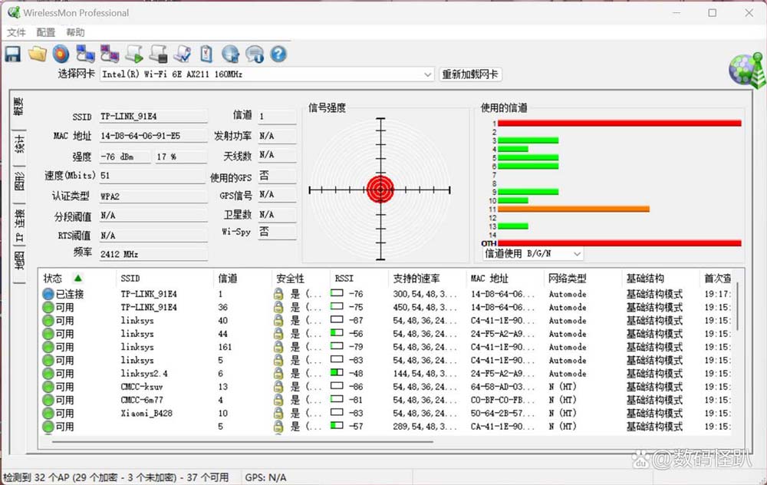Click the horizontal scrollbar under the AP list
767x485 pixels.
[242, 441]
